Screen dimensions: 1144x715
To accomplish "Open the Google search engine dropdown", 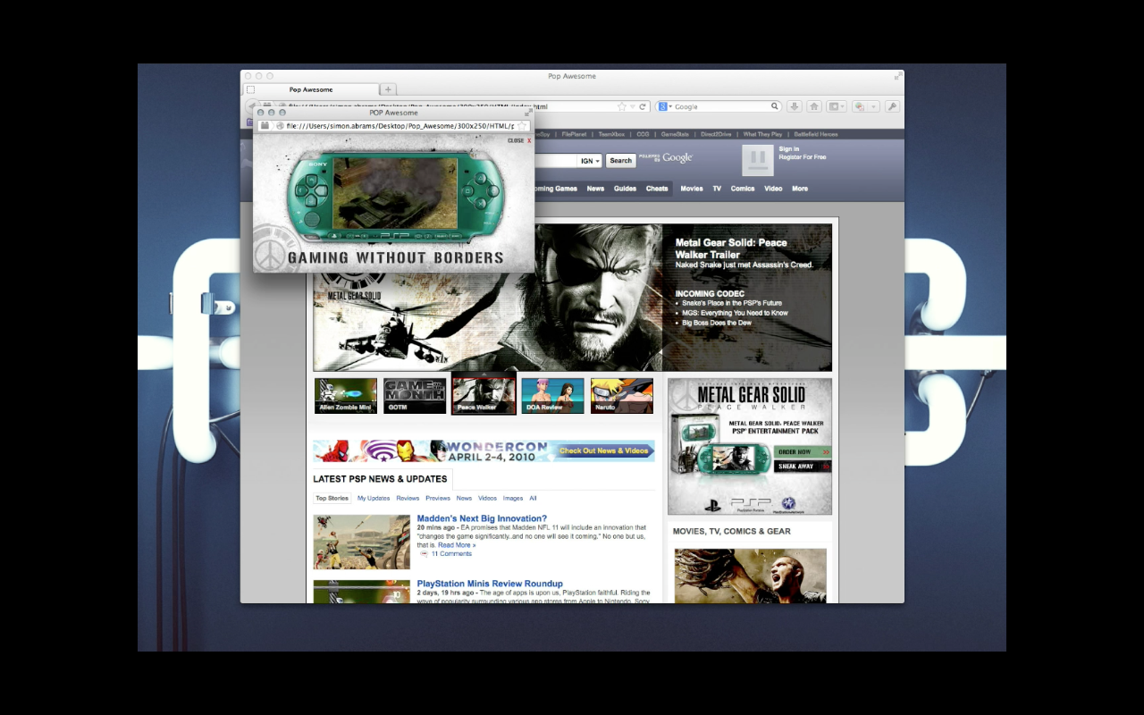I will click(666, 106).
